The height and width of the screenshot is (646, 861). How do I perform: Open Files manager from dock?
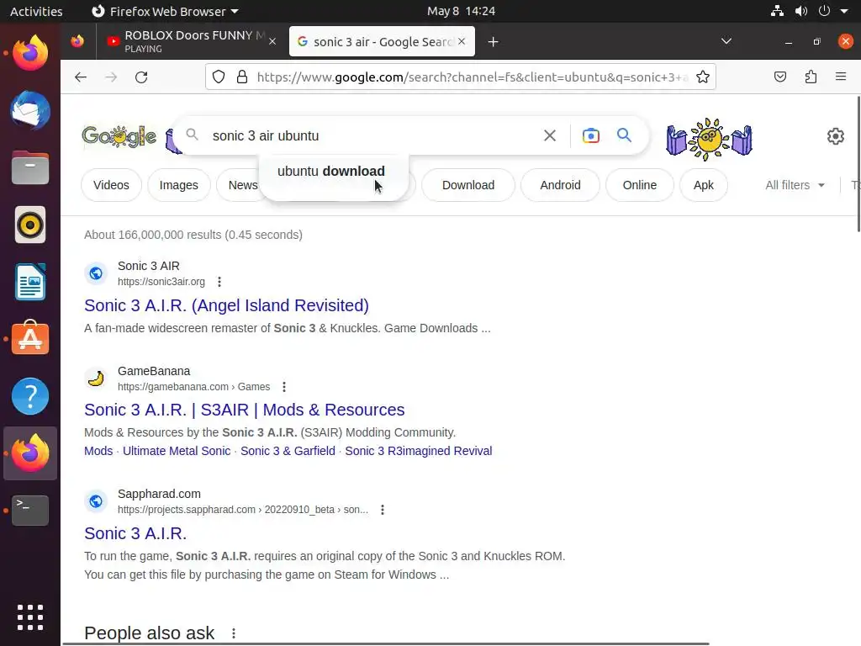click(30, 167)
